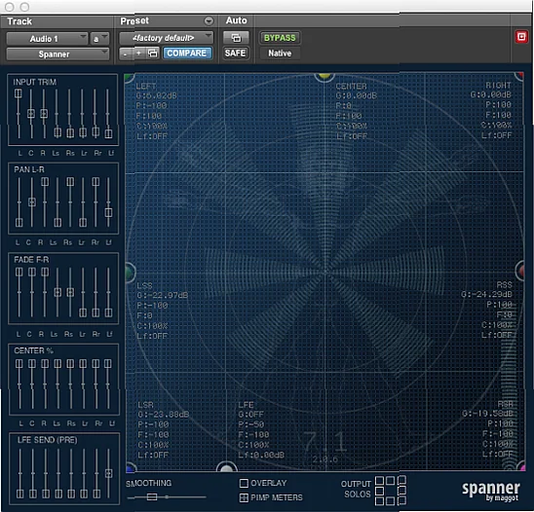The image size is (534, 512).
Task: Click the RSR channel readout text
Action: tap(487, 429)
